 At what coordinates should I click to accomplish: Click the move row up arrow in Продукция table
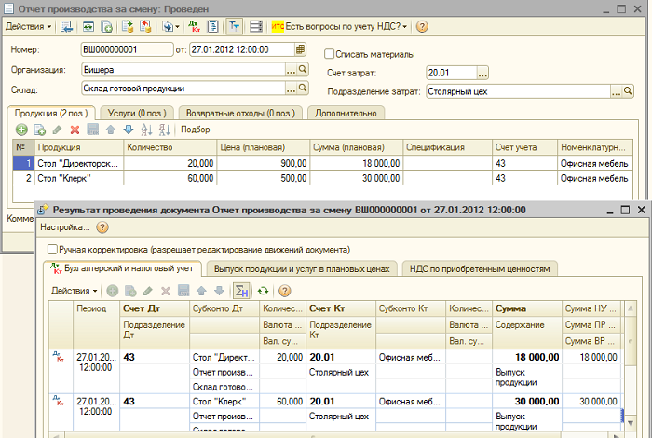coord(110,130)
